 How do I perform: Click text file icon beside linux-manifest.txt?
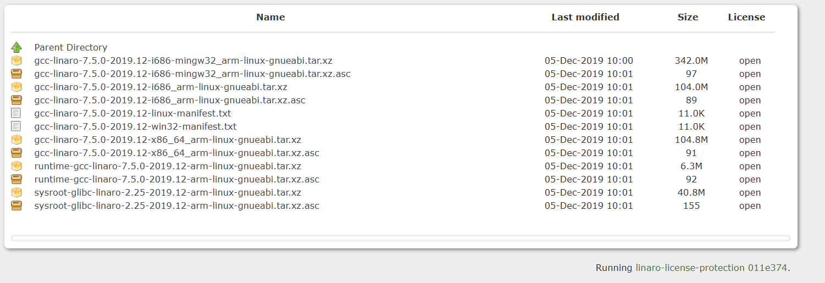point(16,113)
